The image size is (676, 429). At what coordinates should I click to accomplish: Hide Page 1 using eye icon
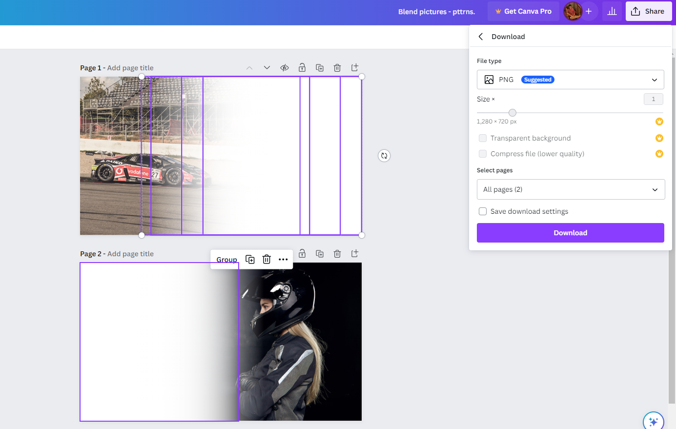coord(285,68)
